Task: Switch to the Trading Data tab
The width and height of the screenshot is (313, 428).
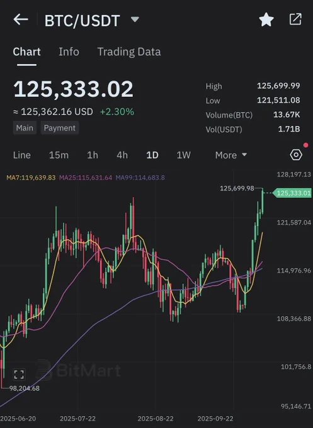Action: tap(129, 52)
